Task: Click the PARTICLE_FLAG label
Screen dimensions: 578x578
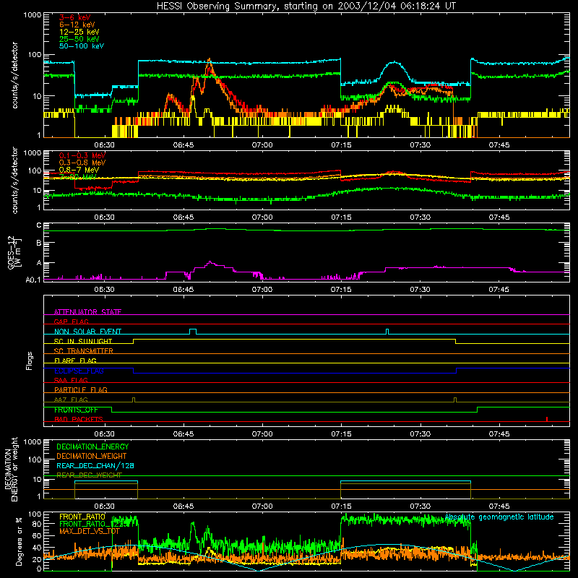Action: (x=81, y=389)
